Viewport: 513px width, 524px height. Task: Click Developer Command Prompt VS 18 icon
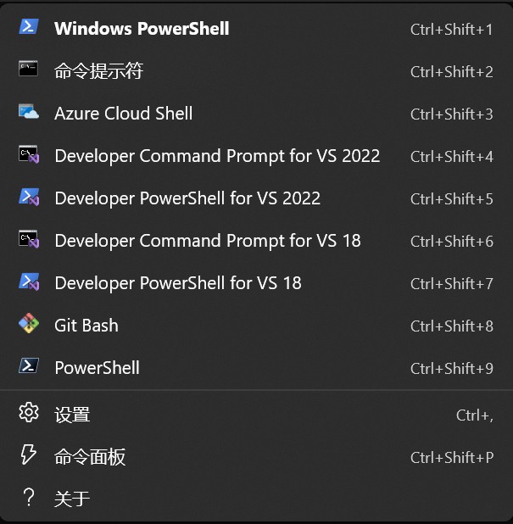pyautogui.click(x=29, y=239)
